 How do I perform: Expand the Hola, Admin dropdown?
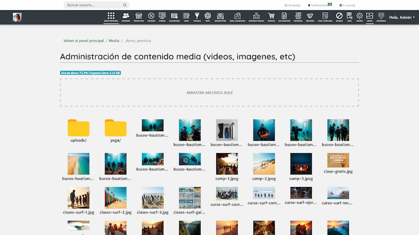[402, 17]
